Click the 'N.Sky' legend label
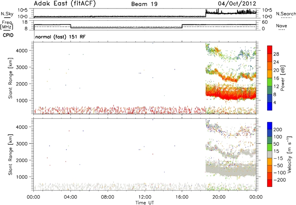 pyautogui.click(x=7, y=14)
